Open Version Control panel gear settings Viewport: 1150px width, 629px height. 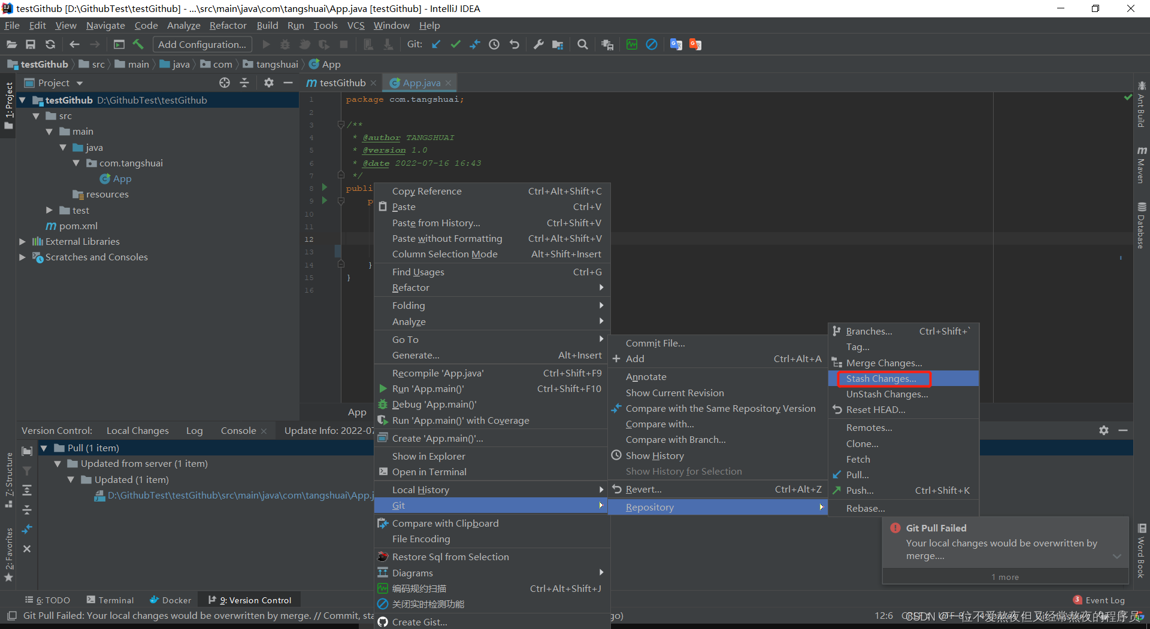(1104, 430)
